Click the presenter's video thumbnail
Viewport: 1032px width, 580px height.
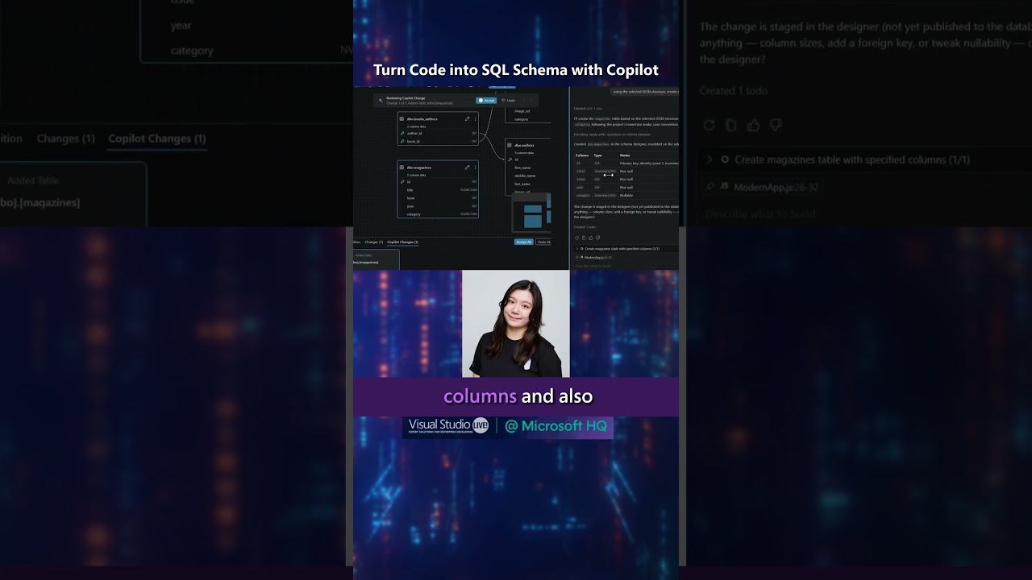[x=516, y=324]
